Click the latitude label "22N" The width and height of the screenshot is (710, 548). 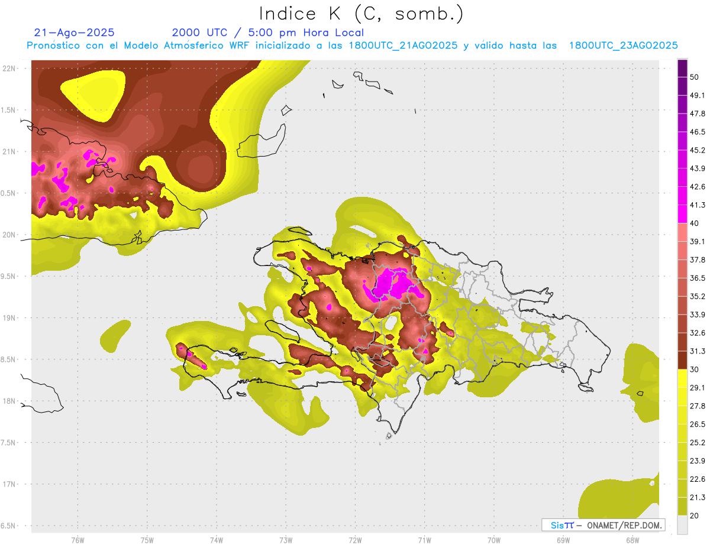click(10, 69)
